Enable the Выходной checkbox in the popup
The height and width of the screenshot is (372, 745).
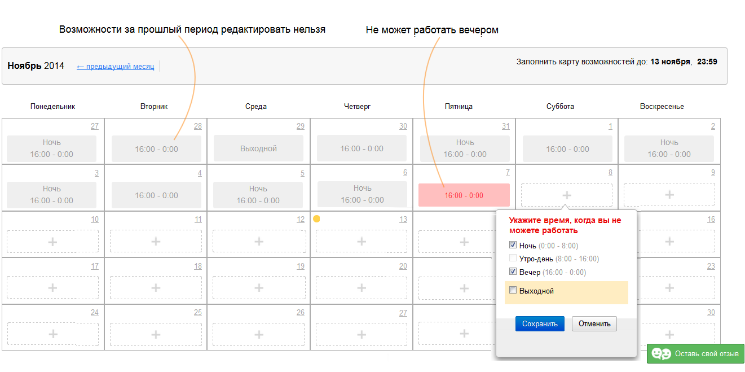pos(513,290)
